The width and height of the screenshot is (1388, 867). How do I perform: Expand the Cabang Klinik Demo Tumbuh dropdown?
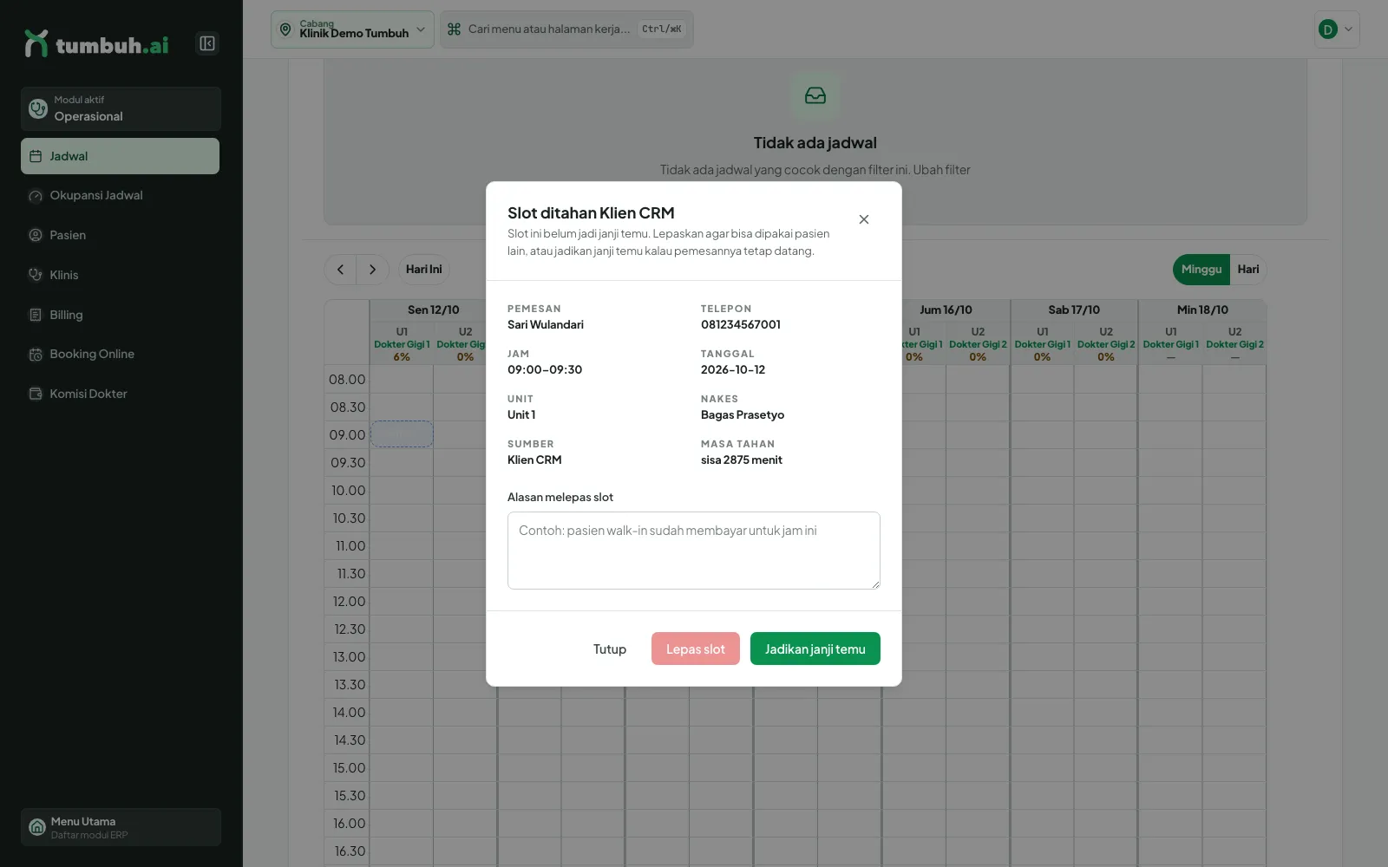[352, 29]
